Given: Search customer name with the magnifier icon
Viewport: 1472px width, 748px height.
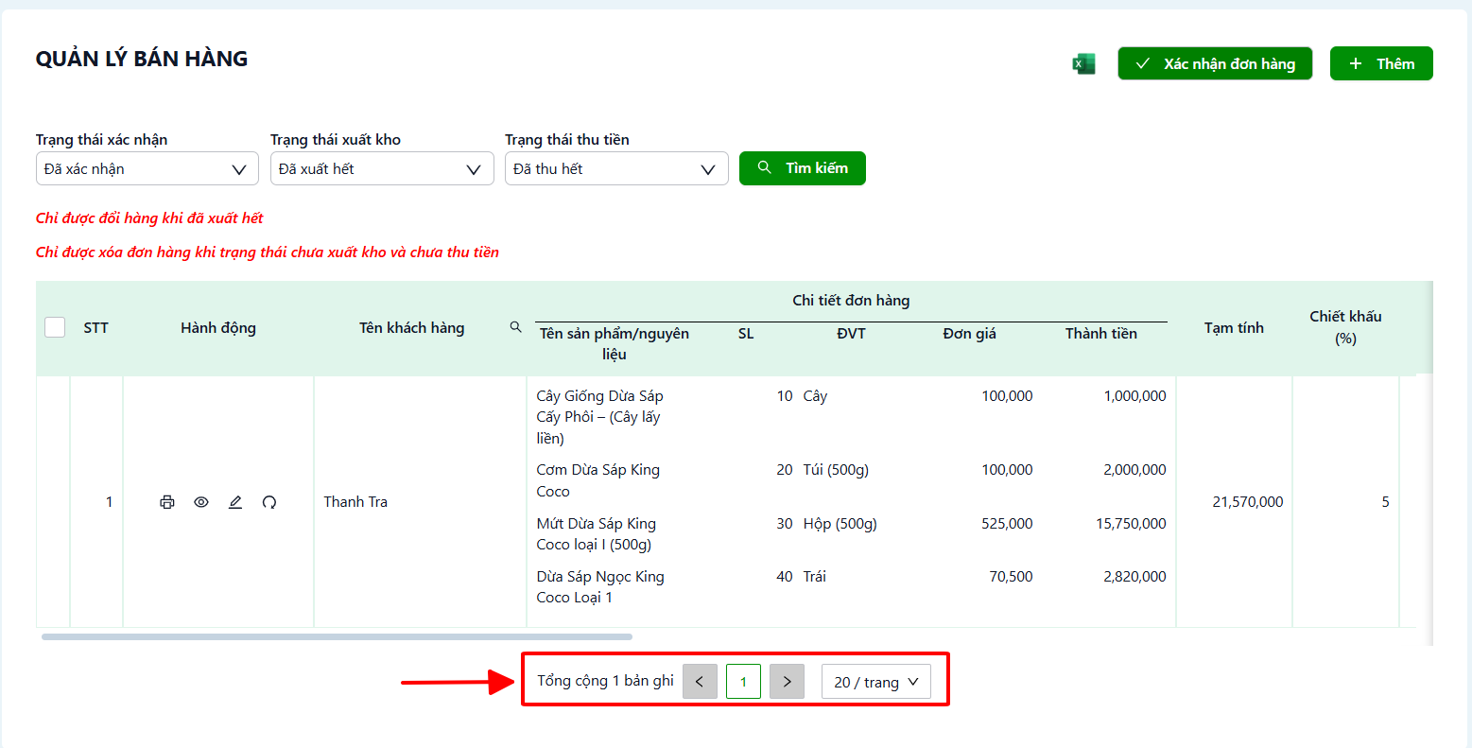Looking at the screenshot, I should click(x=516, y=327).
